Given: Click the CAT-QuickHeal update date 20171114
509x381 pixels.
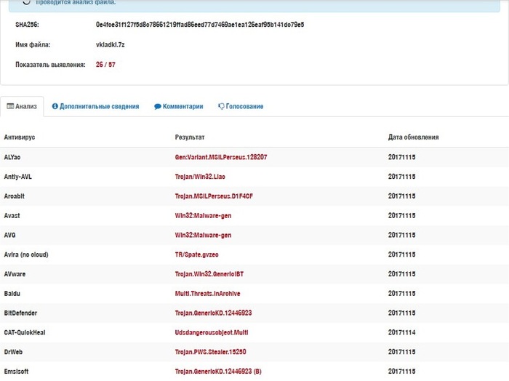Looking at the screenshot, I should point(401,332).
